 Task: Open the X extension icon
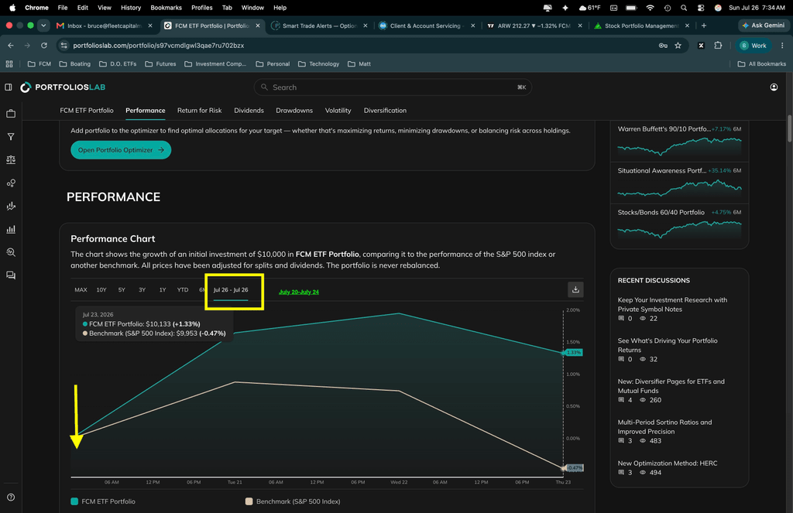click(701, 46)
